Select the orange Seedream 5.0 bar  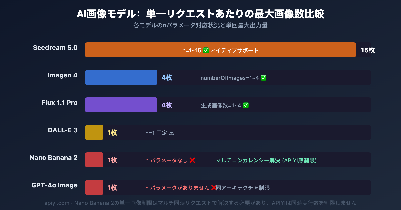[x=220, y=50]
